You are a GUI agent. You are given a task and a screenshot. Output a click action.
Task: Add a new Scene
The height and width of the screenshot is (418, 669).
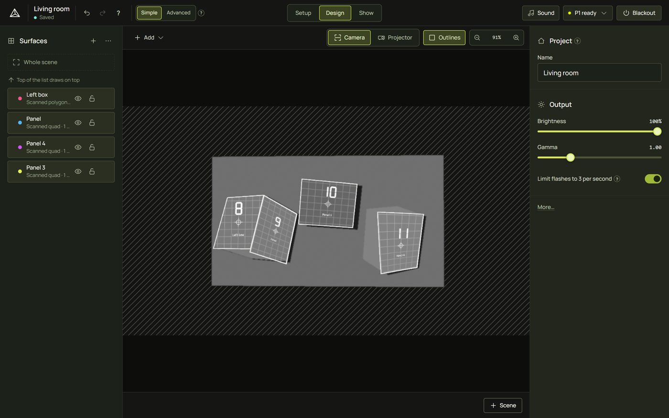coord(503,405)
